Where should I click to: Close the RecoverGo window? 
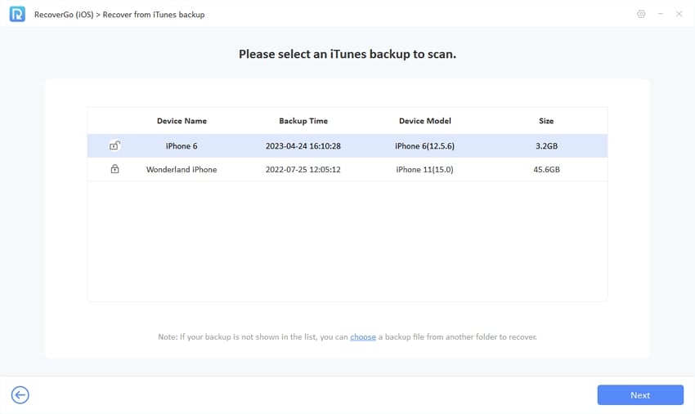[x=679, y=14]
